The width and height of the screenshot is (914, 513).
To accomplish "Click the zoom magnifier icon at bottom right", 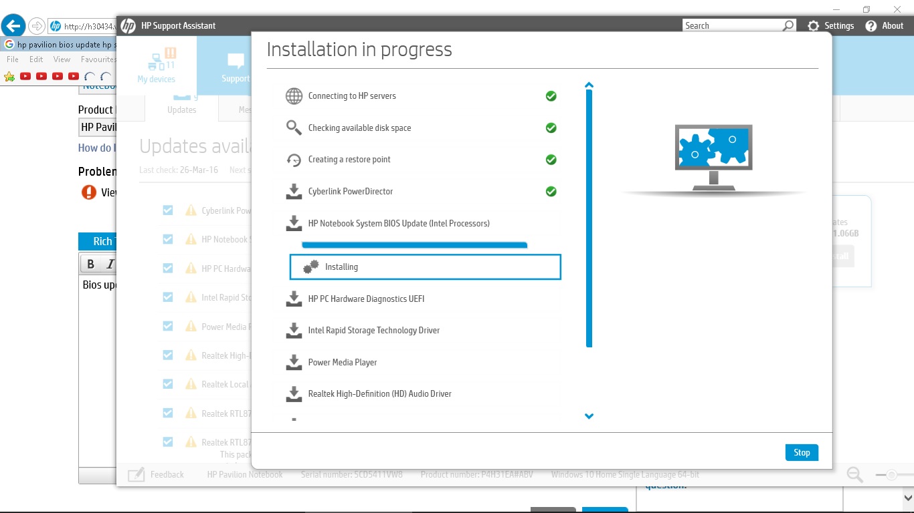I will click(855, 474).
